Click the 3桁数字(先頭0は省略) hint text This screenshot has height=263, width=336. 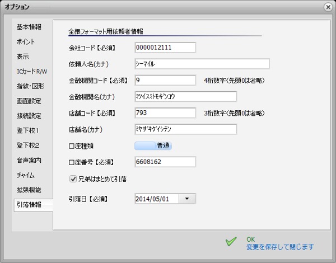click(x=234, y=113)
